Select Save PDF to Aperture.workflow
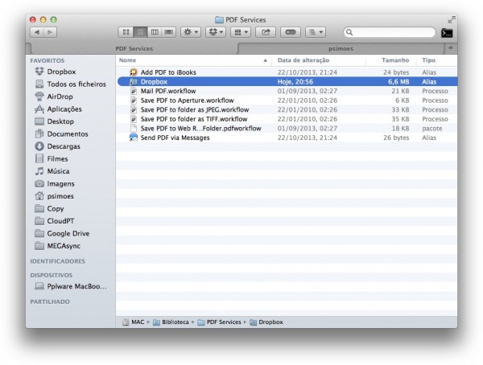The width and height of the screenshot is (483, 365). point(287,100)
